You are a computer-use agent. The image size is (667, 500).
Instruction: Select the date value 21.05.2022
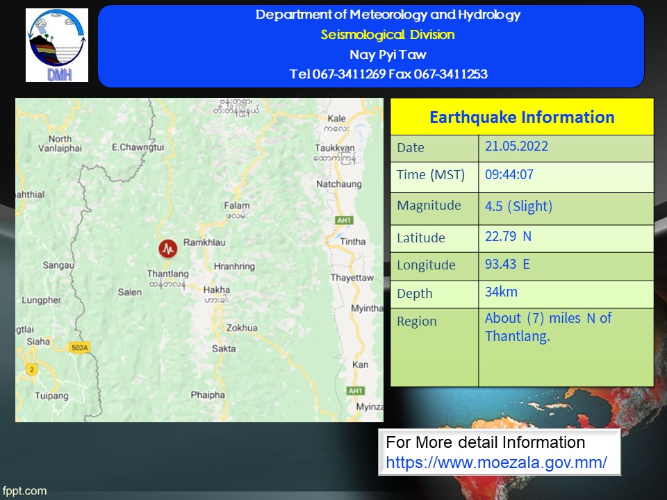(516, 147)
